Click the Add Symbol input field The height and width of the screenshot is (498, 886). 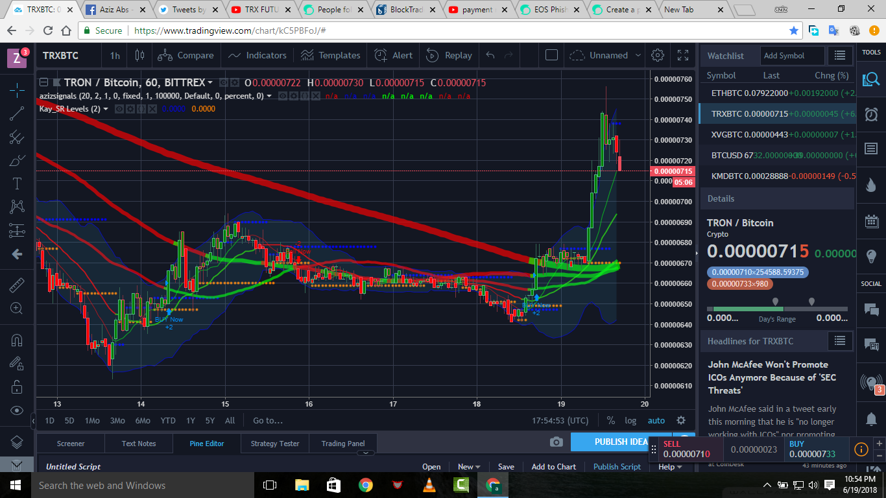(x=792, y=56)
